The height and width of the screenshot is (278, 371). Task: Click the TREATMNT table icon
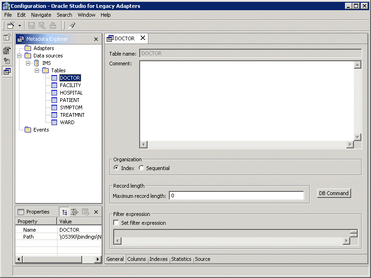pos(54,115)
